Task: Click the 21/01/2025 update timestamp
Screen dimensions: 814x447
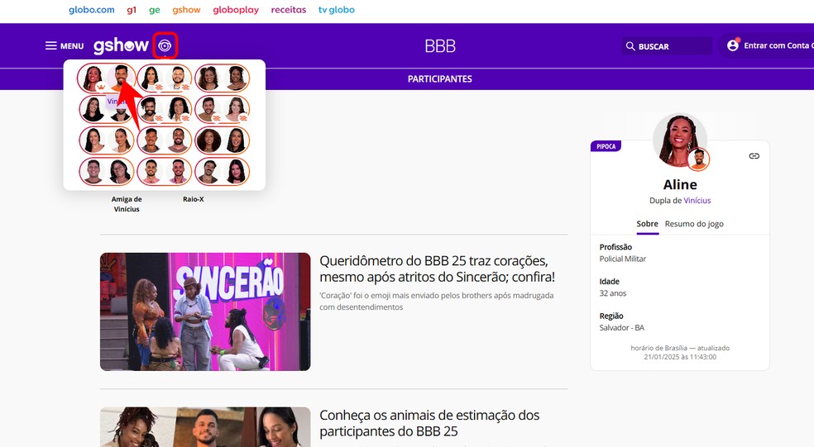Action: [680, 357]
